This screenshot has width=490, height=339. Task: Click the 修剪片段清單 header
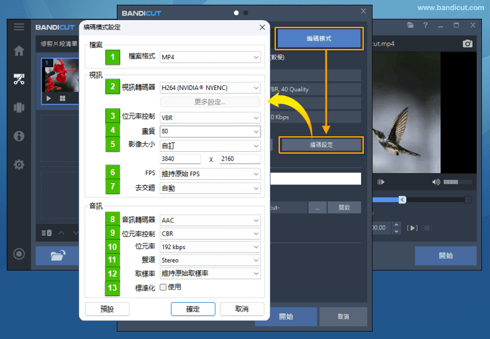click(x=59, y=44)
